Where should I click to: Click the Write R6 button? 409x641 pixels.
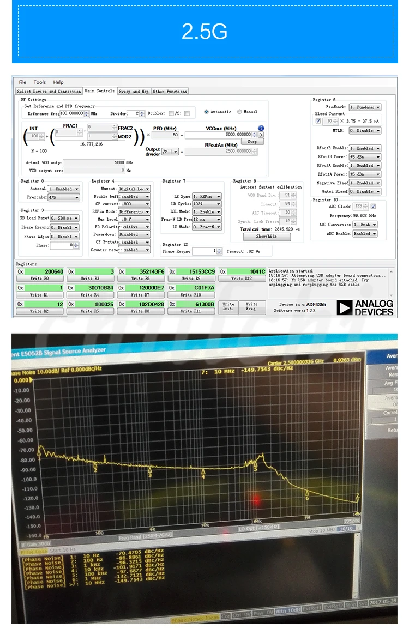pos(141,279)
